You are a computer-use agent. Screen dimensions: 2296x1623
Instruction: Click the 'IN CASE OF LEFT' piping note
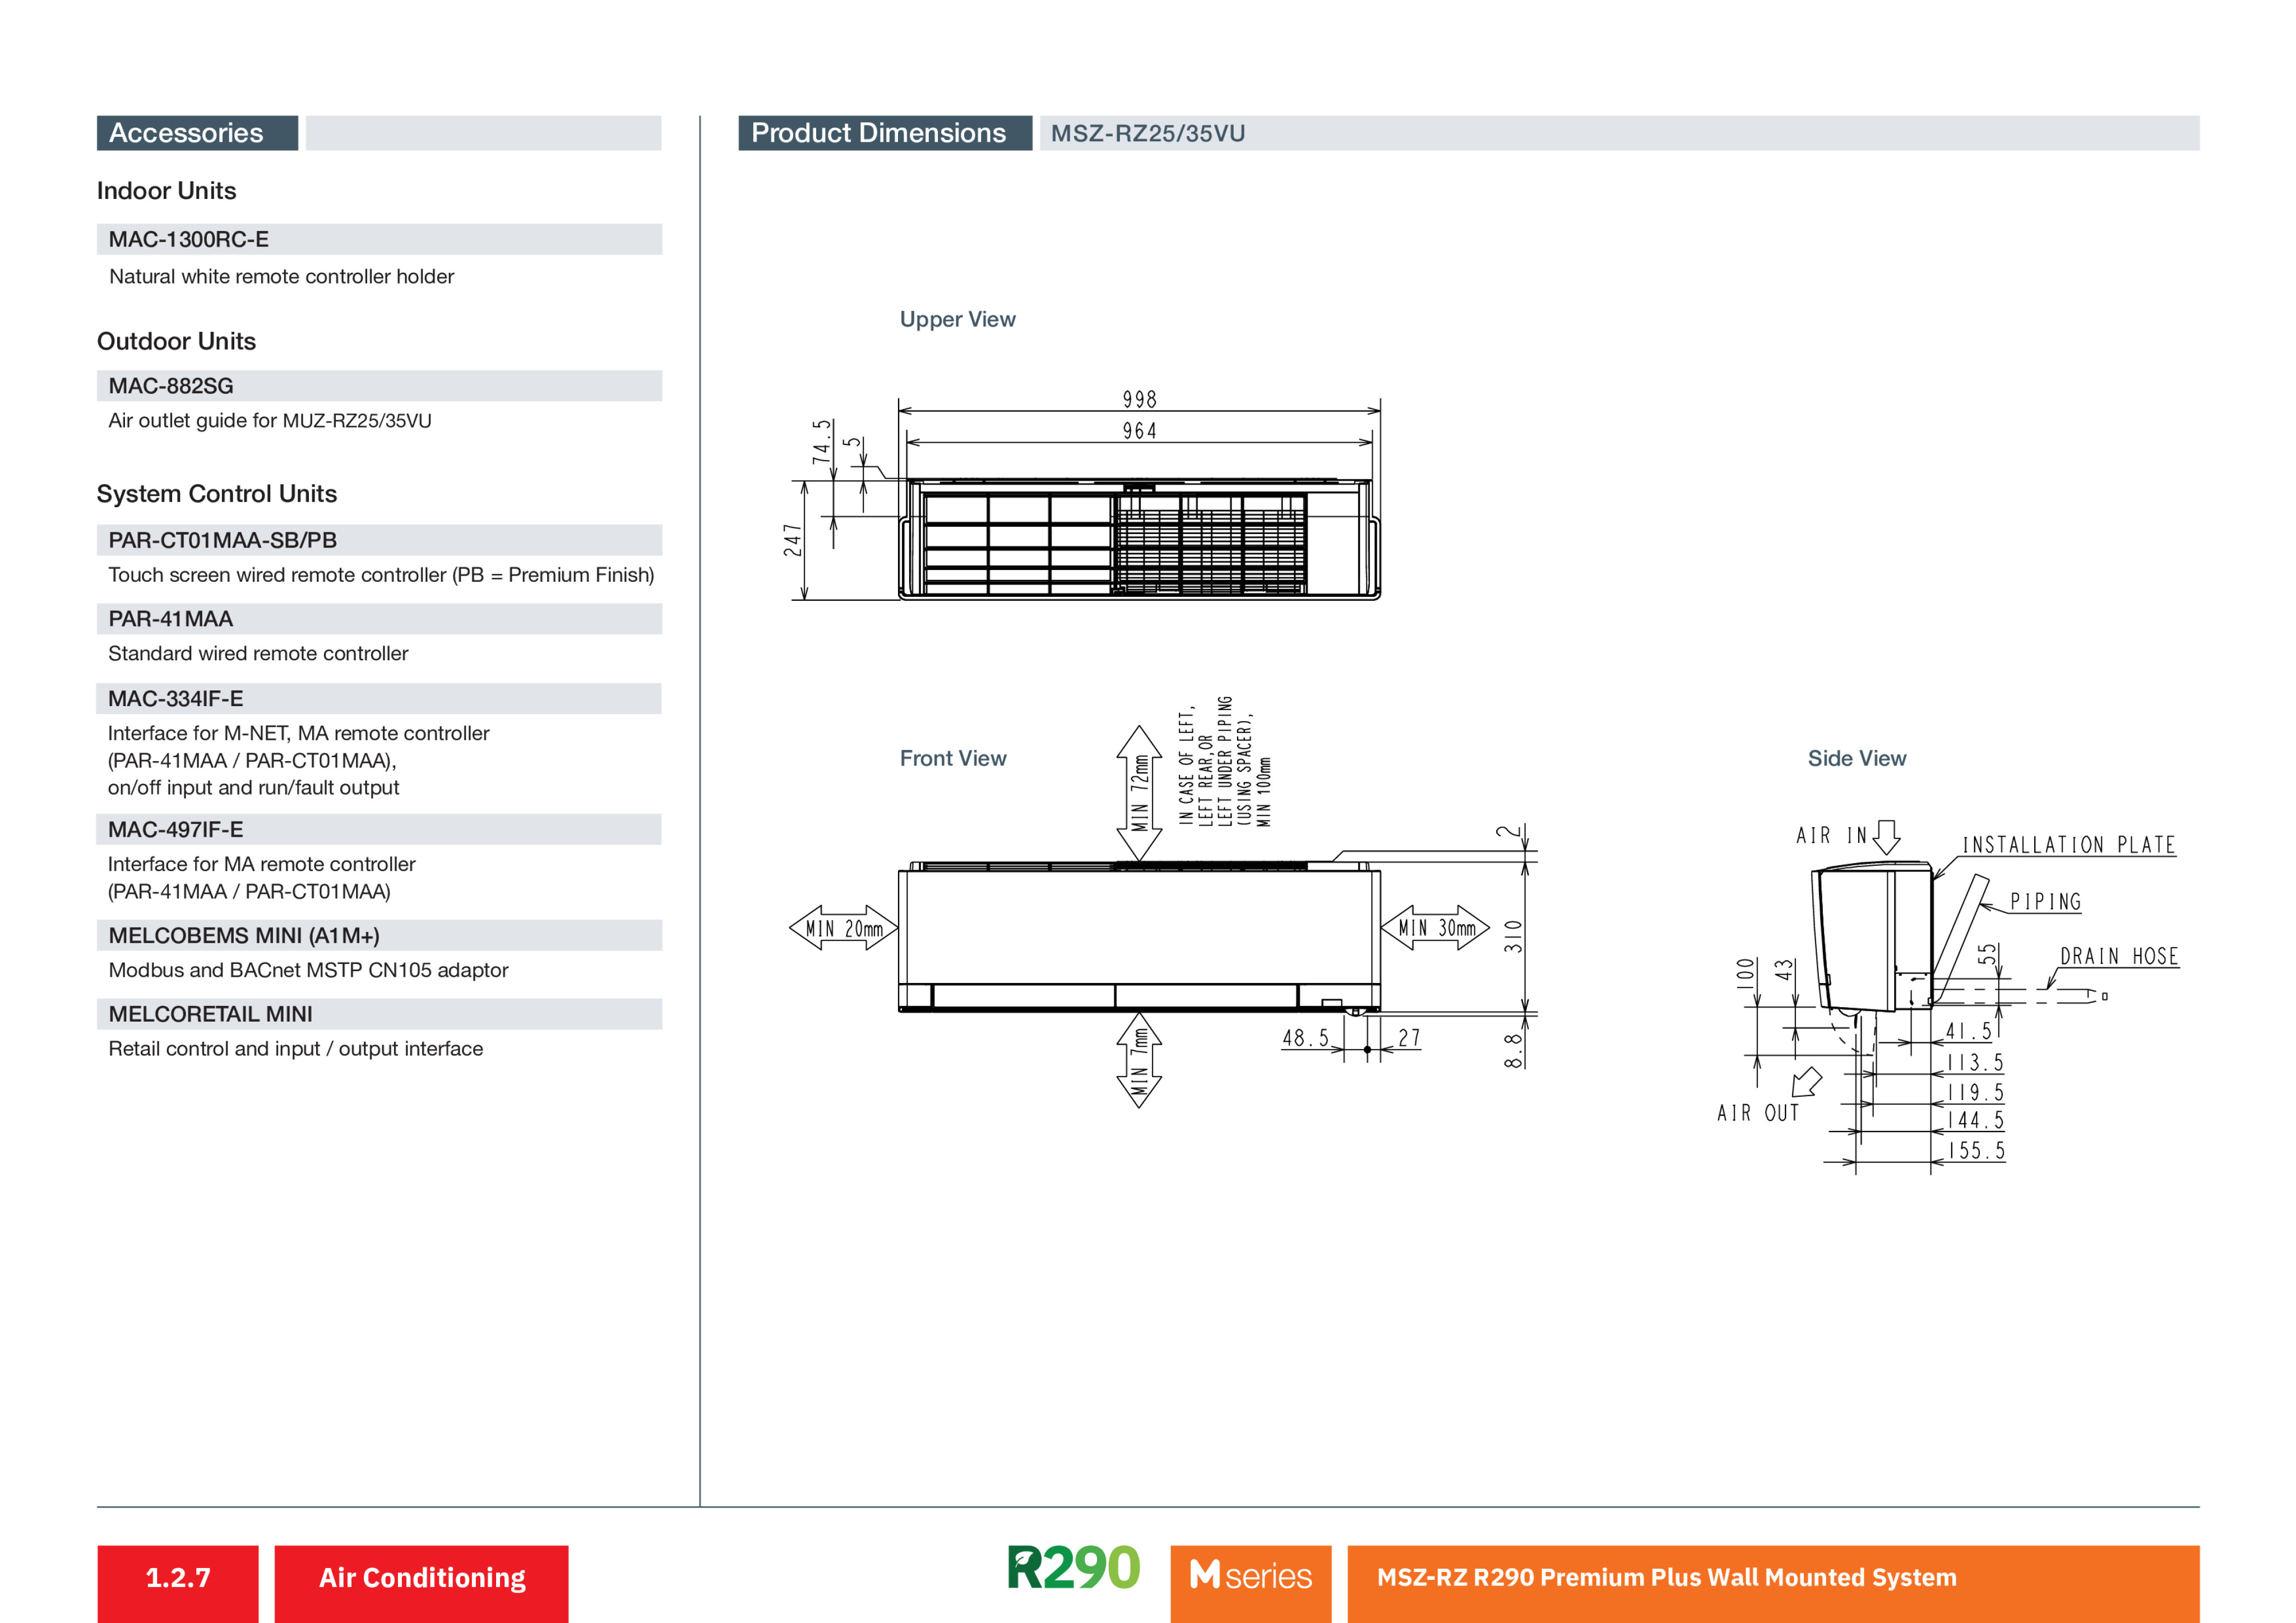pos(1225,761)
